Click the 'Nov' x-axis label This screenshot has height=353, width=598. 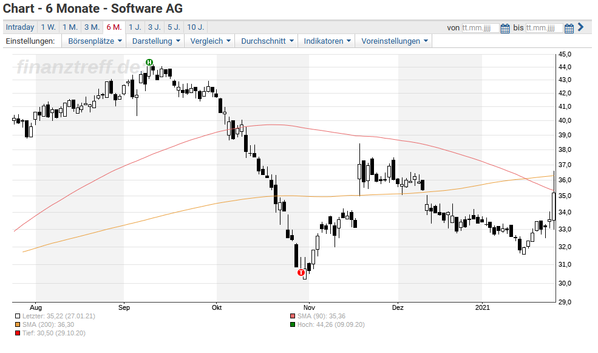[309, 307]
